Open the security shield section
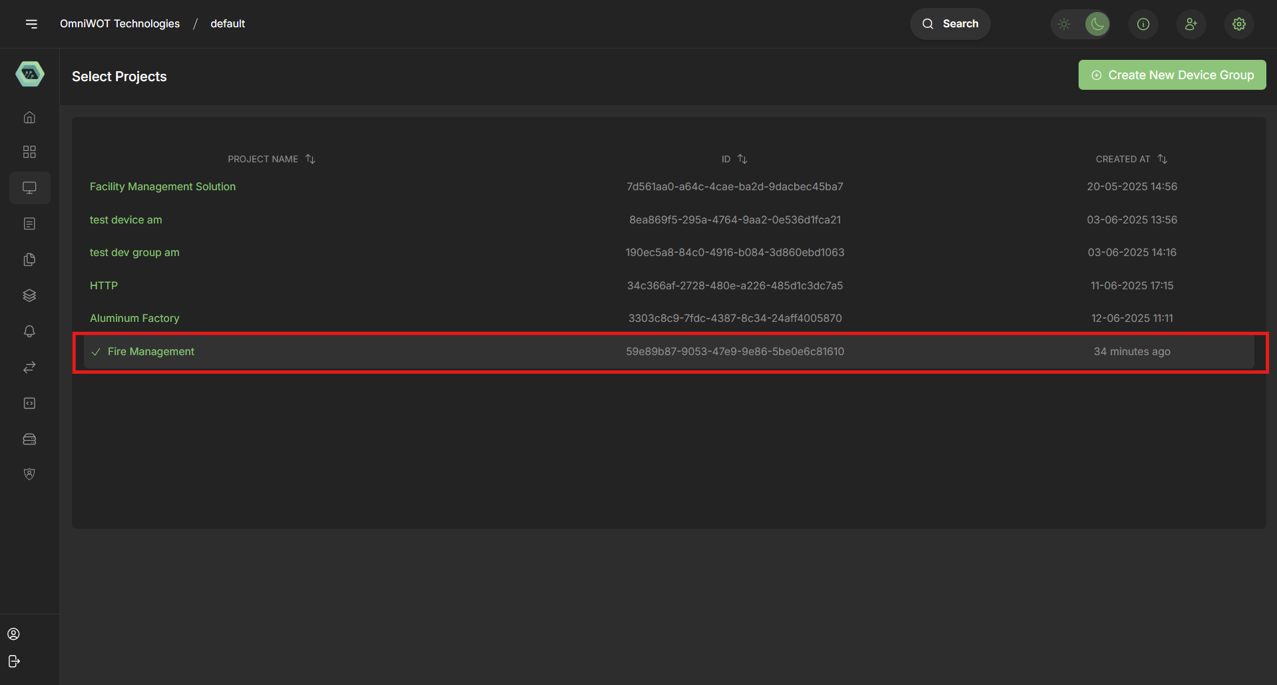 click(x=29, y=474)
